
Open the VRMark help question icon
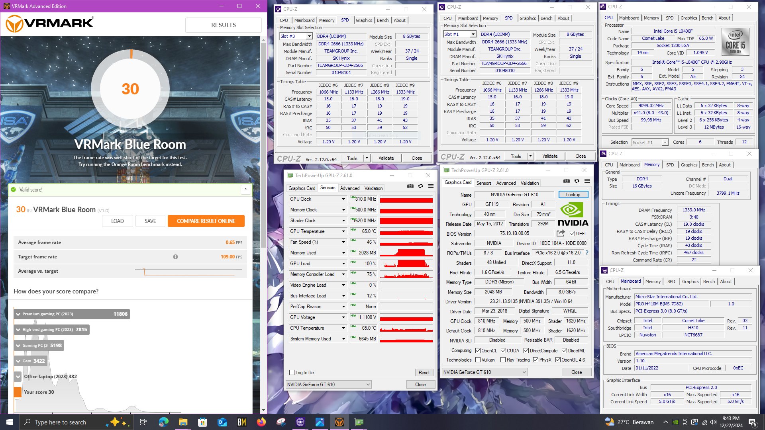point(246,190)
